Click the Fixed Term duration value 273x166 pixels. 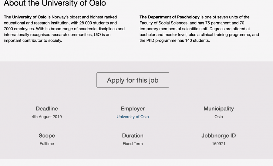pyautogui.click(x=133, y=144)
